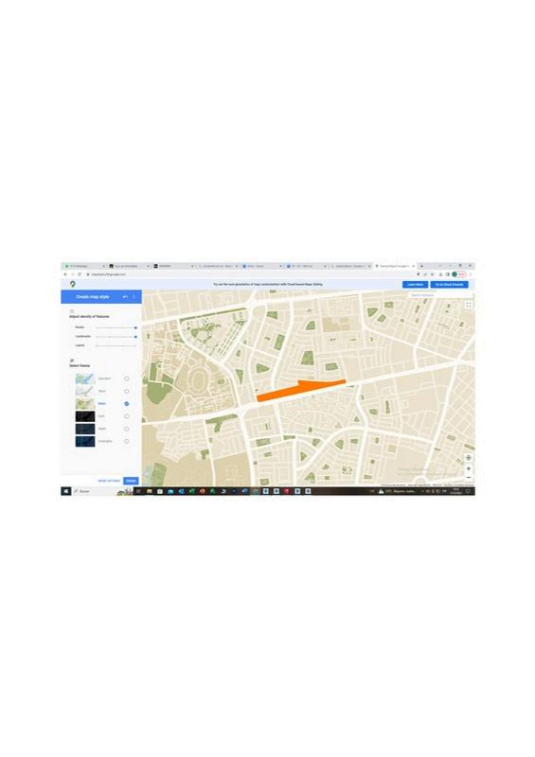Open the Windows Start button
This screenshot has width=535, height=757.
click(65, 491)
